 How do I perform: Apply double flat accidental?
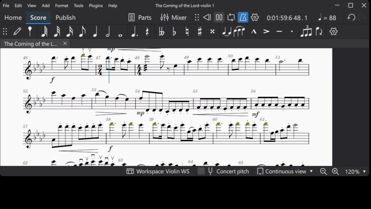tap(161, 31)
